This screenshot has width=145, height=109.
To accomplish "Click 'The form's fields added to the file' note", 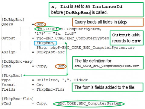I will tap(108, 87).
